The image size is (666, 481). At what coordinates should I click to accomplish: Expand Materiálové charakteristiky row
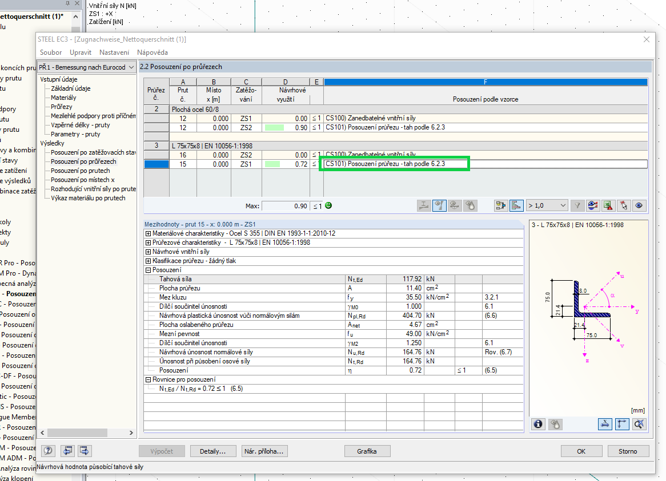[x=148, y=234]
